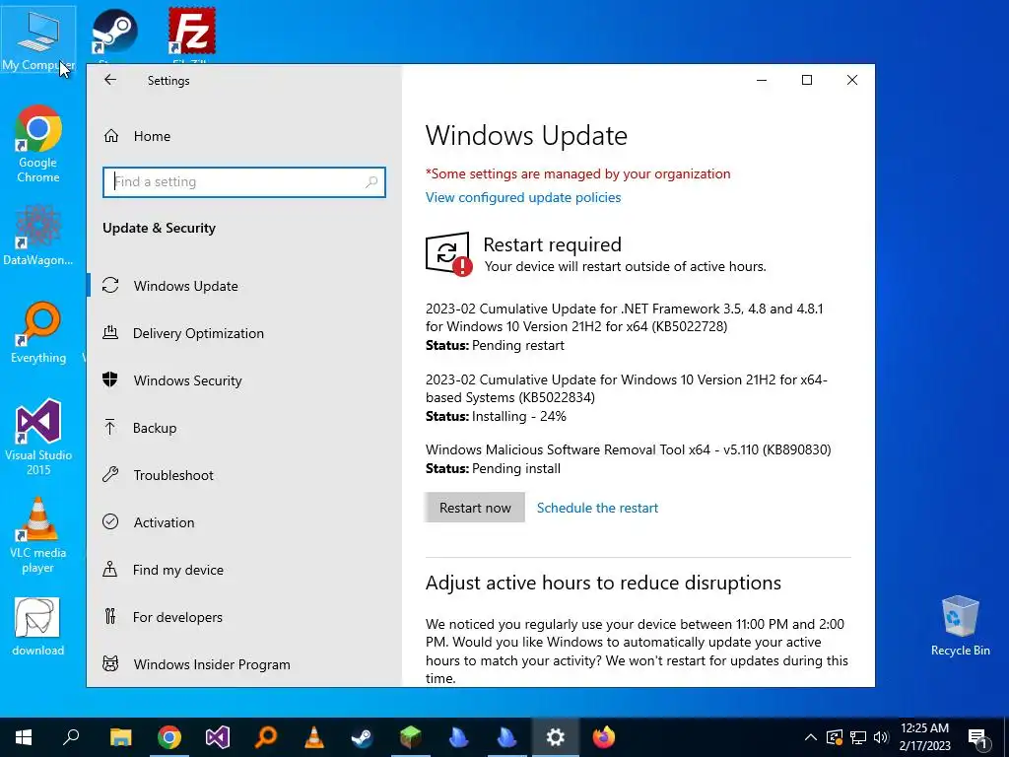
Task: Select the DataWagon desktop shortcut
Action: coord(38,236)
